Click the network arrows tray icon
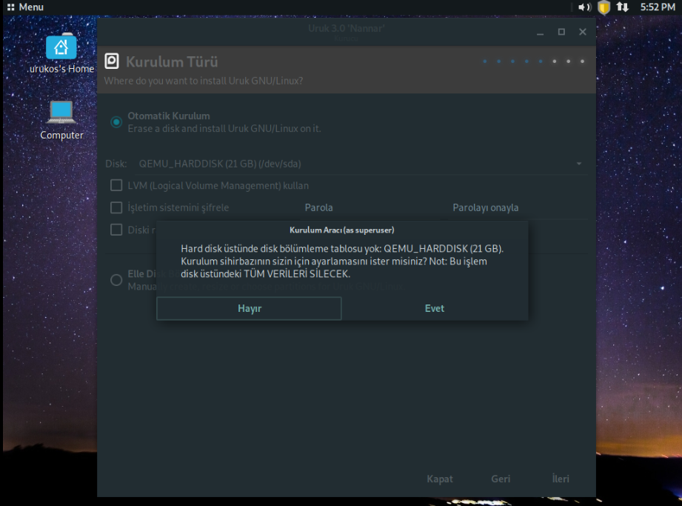This screenshot has width=682, height=506. pyautogui.click(x=623, y=7)
